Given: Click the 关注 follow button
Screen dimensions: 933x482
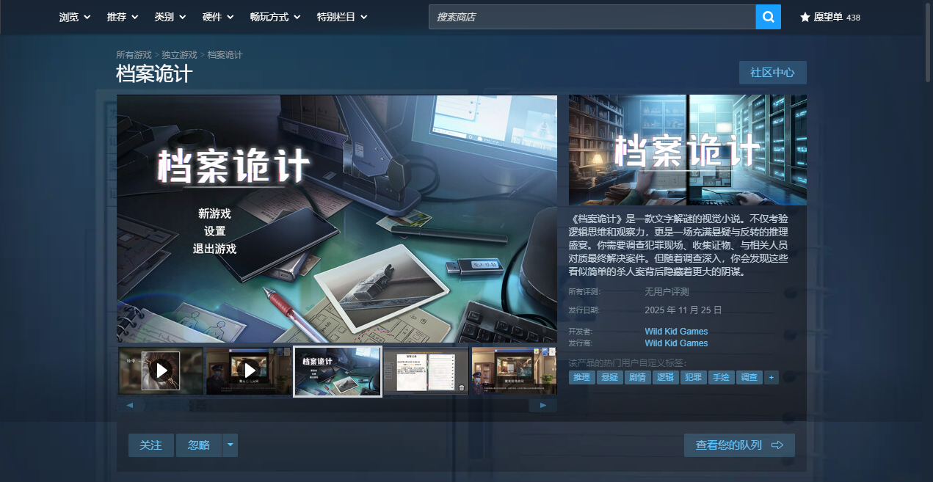Looking at the screenshot, I should click(151, 445).
